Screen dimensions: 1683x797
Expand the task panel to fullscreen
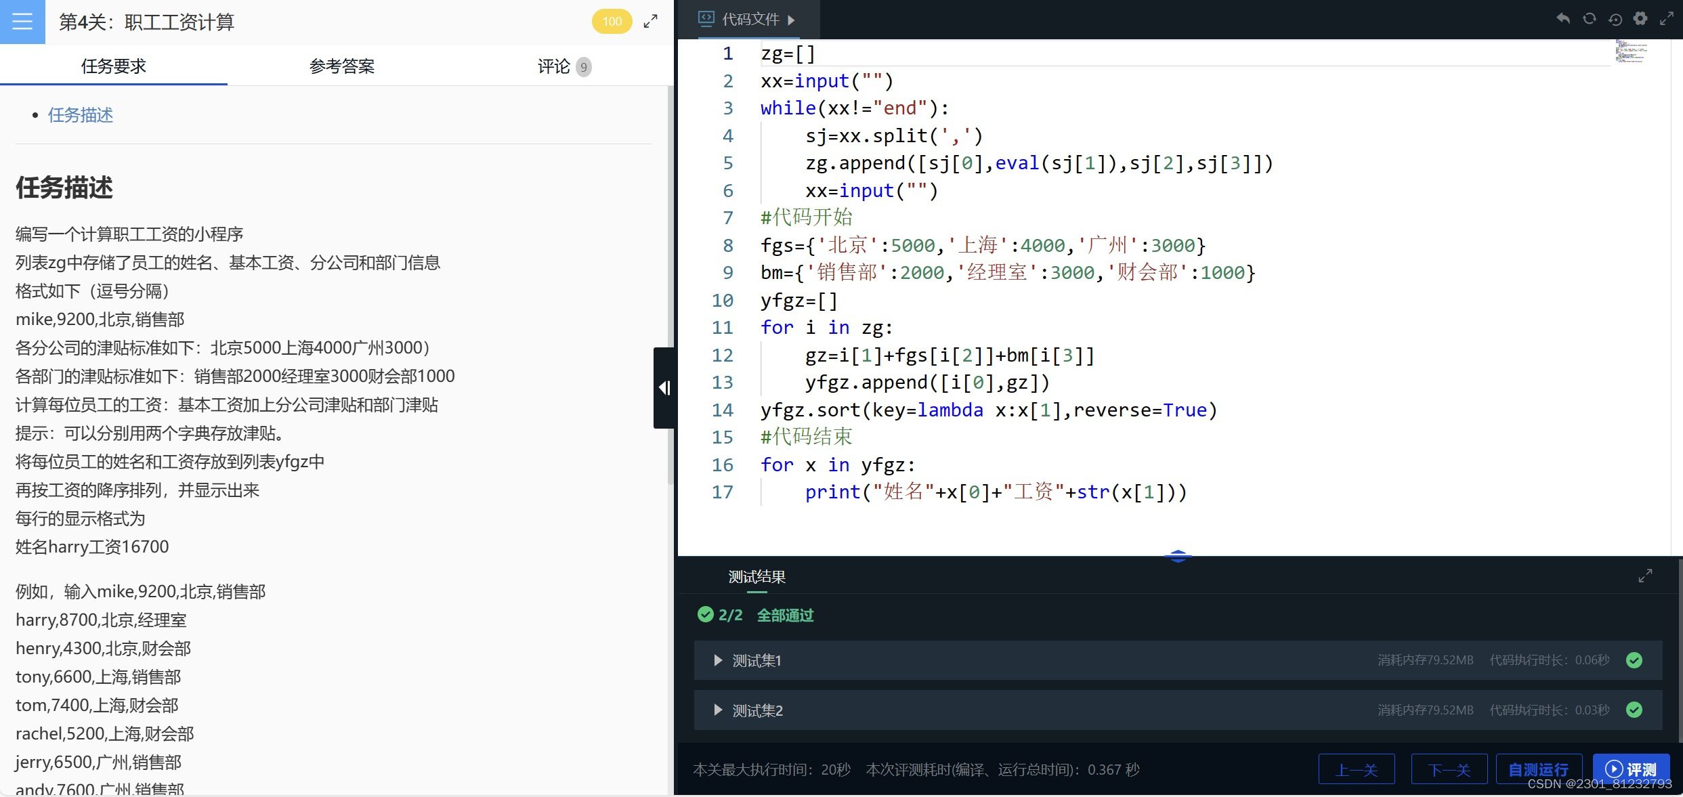[x=650, y=22]
